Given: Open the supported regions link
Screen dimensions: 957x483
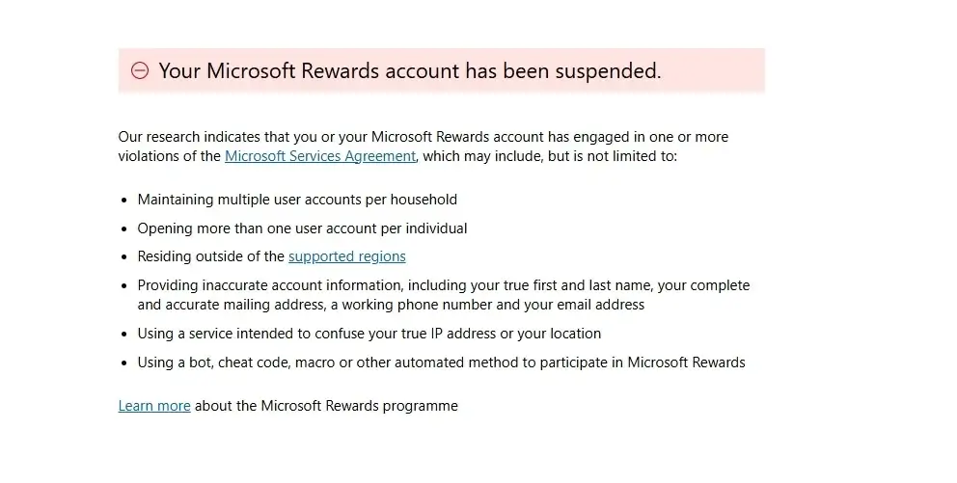Looking at the screenshot, I should 346,256.
